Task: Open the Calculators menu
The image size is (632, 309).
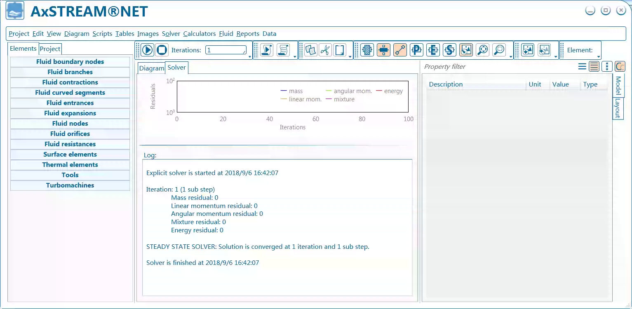Action: 200,34
